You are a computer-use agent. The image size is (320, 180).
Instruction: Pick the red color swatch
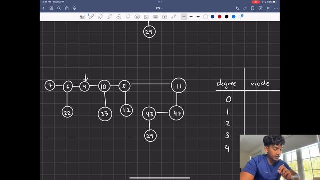pyautogui.click(x=220, y=17)
